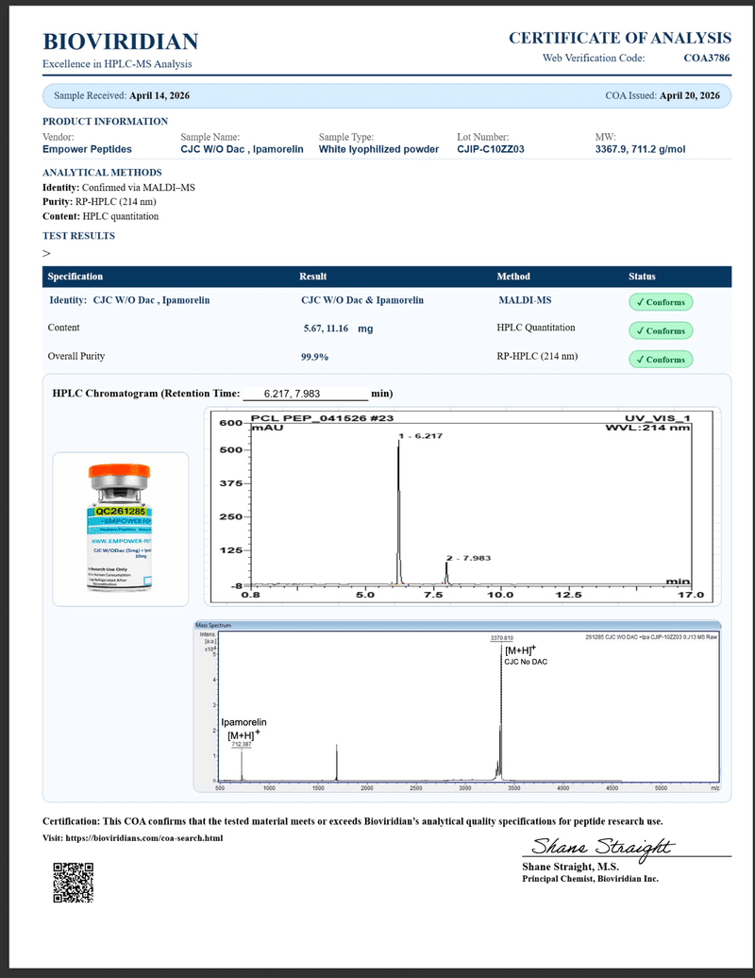Click the Result column header

point(313,277)
